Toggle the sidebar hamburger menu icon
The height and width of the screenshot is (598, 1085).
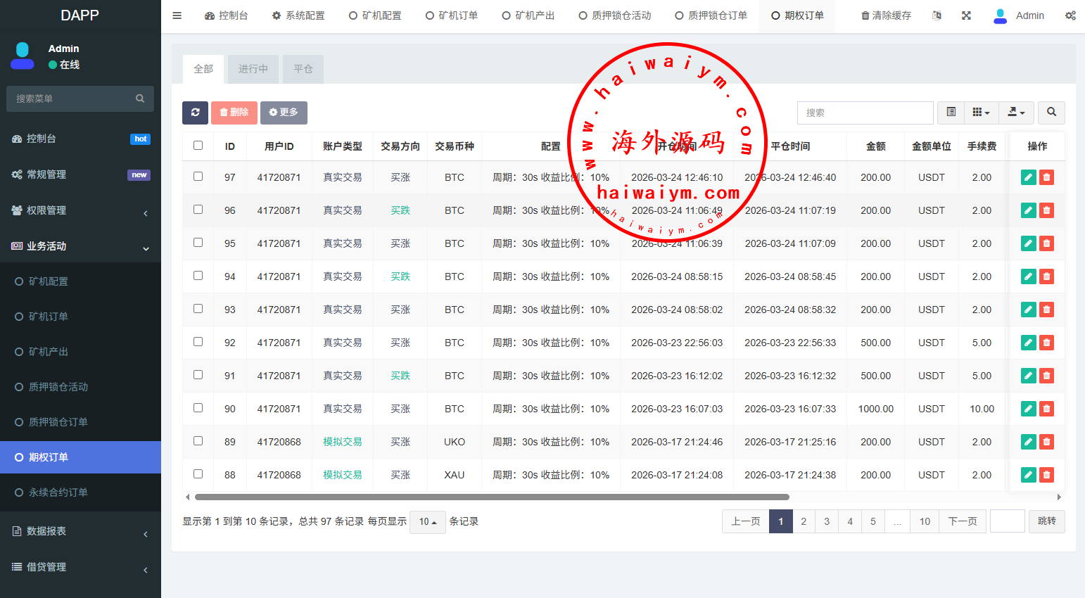click(177, 15)
